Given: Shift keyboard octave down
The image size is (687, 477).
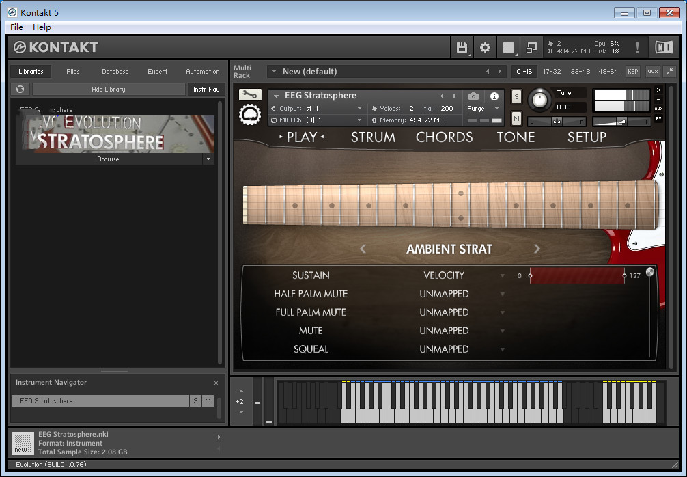Looking at the screenshot, I should pyautogui.click(x=241, y=412).
